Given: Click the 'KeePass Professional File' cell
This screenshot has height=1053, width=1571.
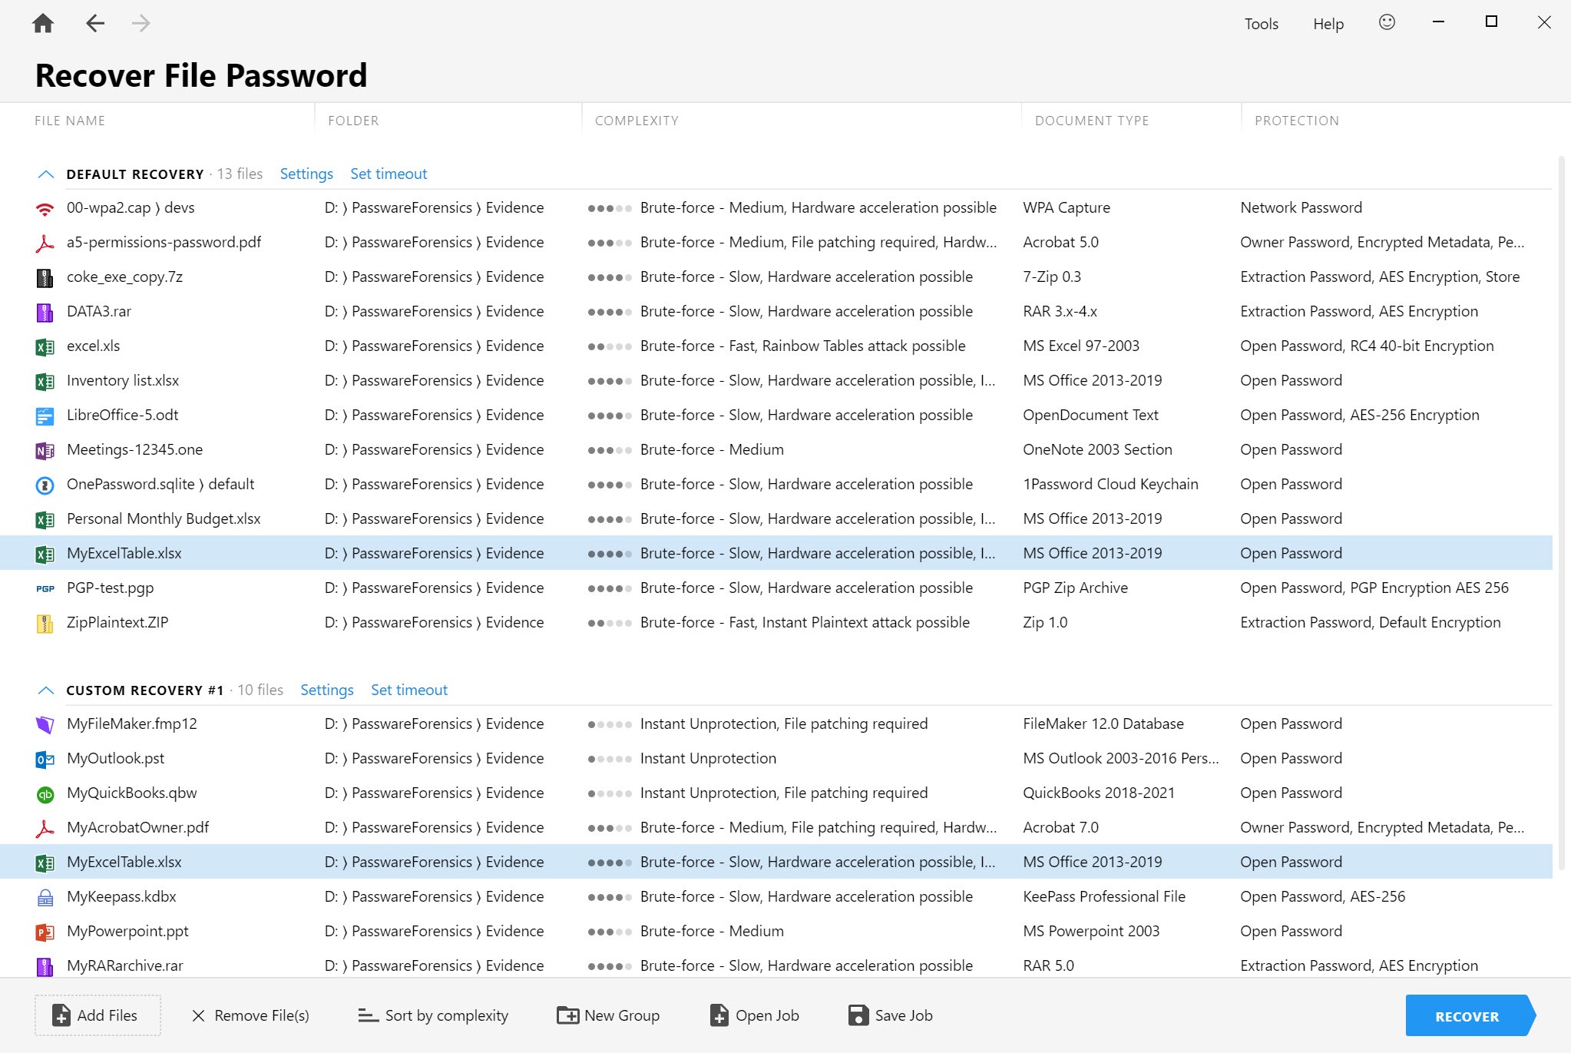Looking at the screenshot, I should pyautogui.click(x=1104, y=897).
